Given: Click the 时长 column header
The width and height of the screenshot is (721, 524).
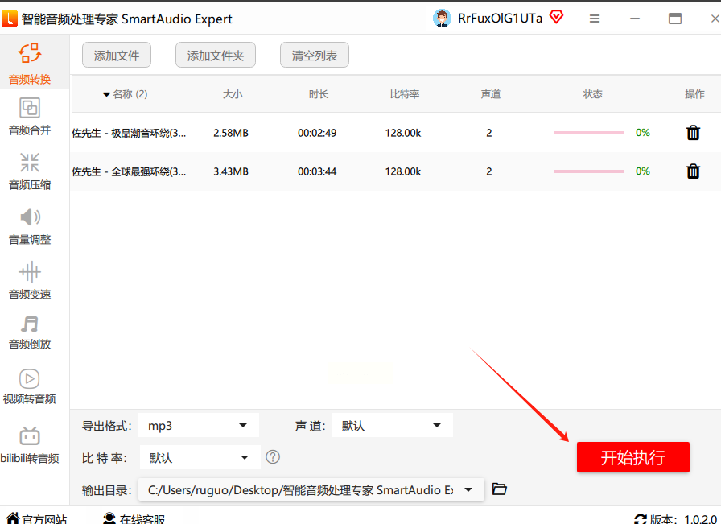Looking at the screenshot, I should coord(318,94).
